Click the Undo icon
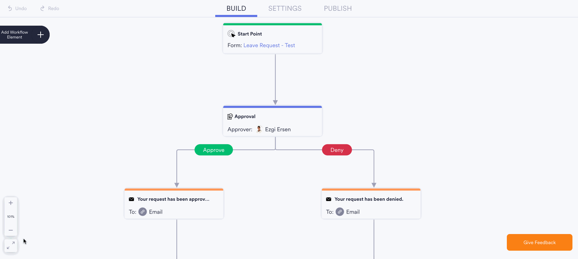This screenshot has height=259, width=578. [10, 8]
